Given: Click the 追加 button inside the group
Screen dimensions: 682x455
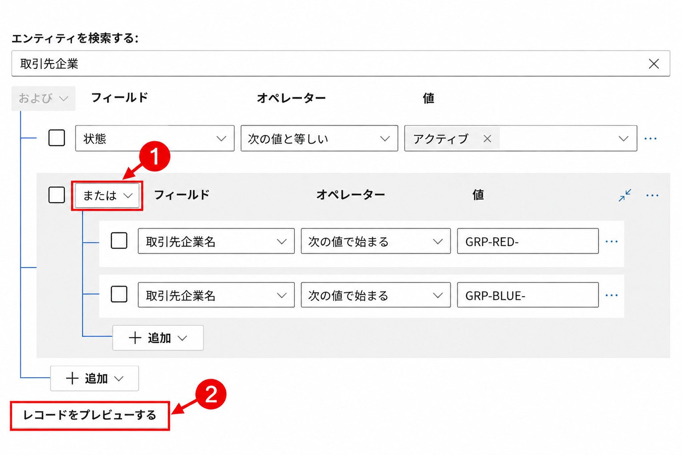Looking at the screenshot, I should click(x=158, y=338).
